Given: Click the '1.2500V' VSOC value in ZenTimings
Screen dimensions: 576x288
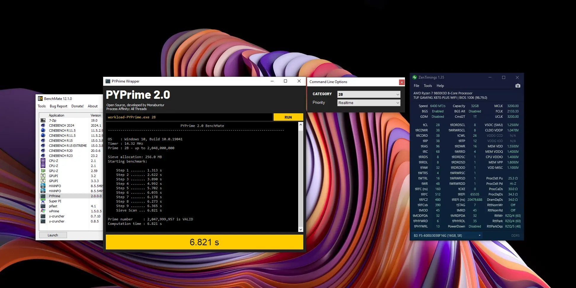Looking at the screenshot, I should [x=513, y=125].
